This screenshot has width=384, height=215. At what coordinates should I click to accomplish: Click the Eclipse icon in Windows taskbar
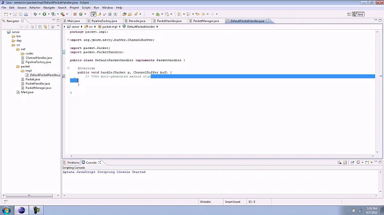[22, 210]
